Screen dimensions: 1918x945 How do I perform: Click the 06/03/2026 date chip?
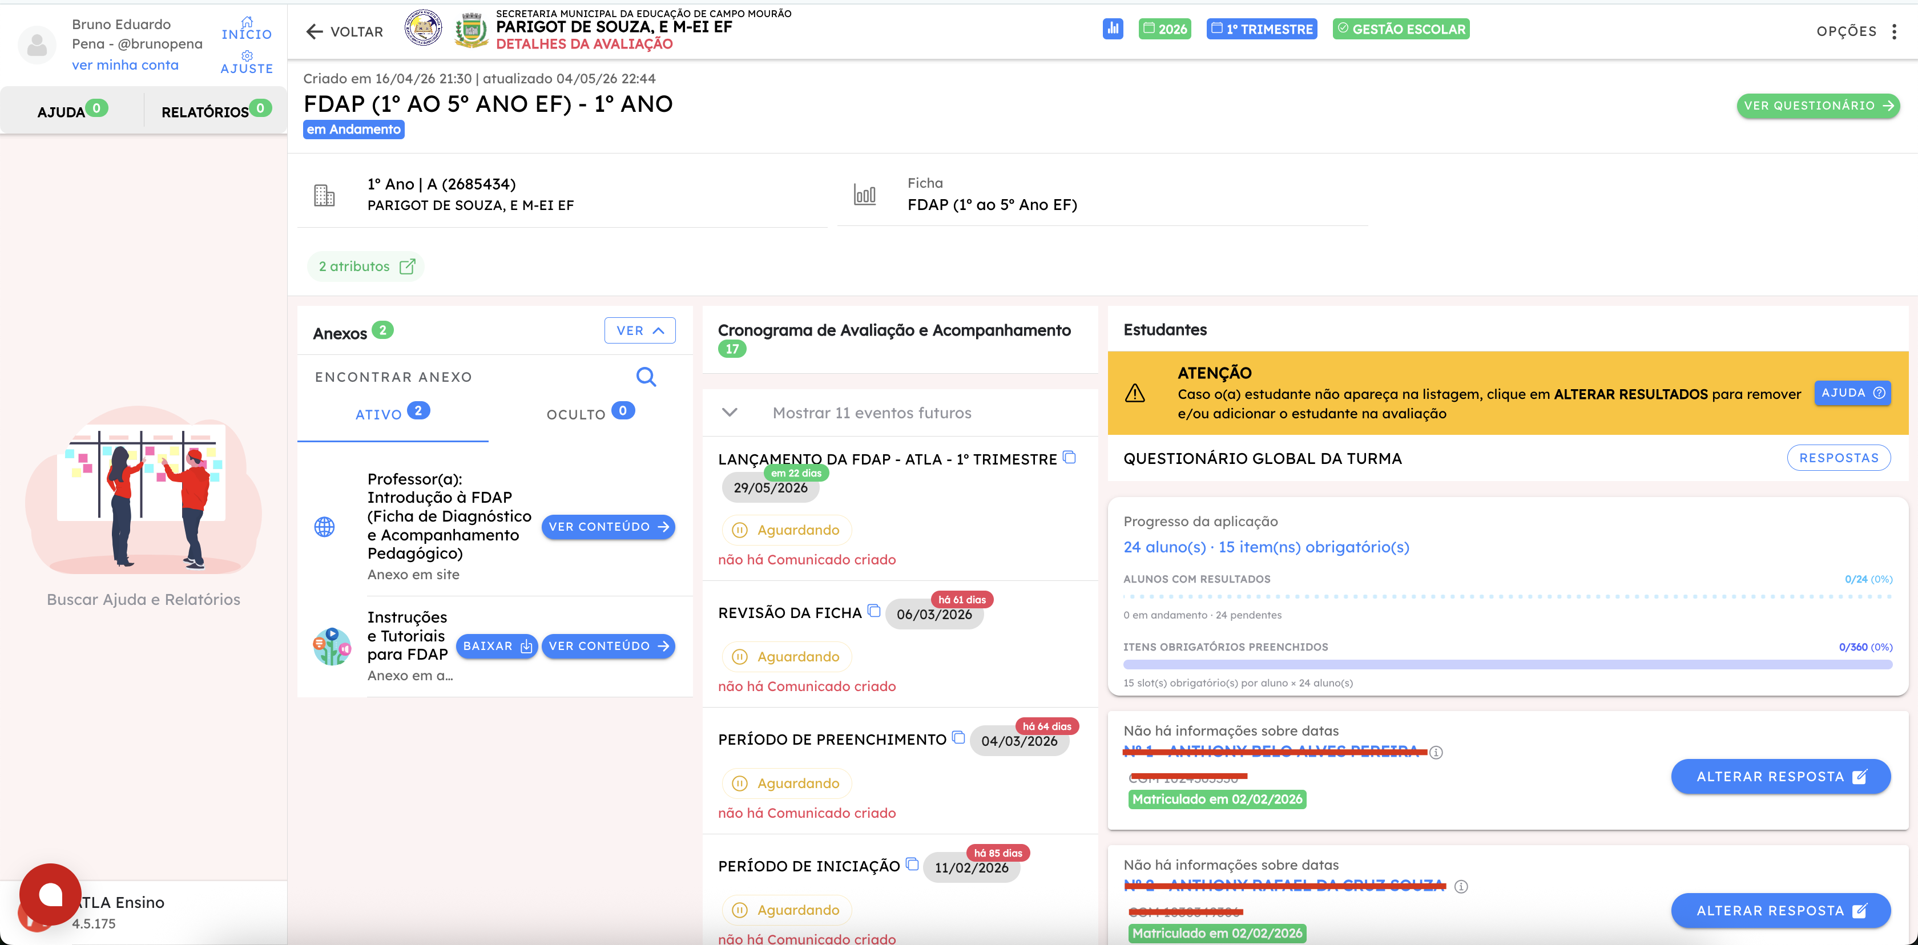[x=934, y=615]
